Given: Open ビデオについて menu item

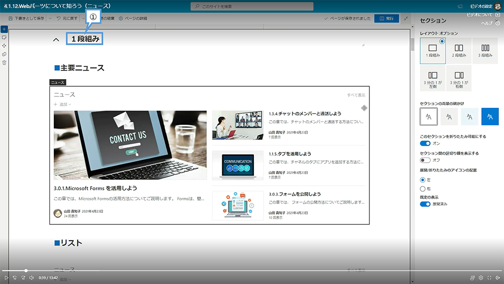Looking at the screenshot, I should click(x=479, y=15).
